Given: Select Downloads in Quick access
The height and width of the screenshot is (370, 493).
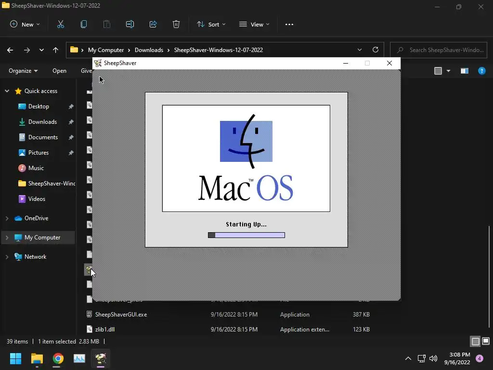Looking at the screenshot, I should click(42, 122).
